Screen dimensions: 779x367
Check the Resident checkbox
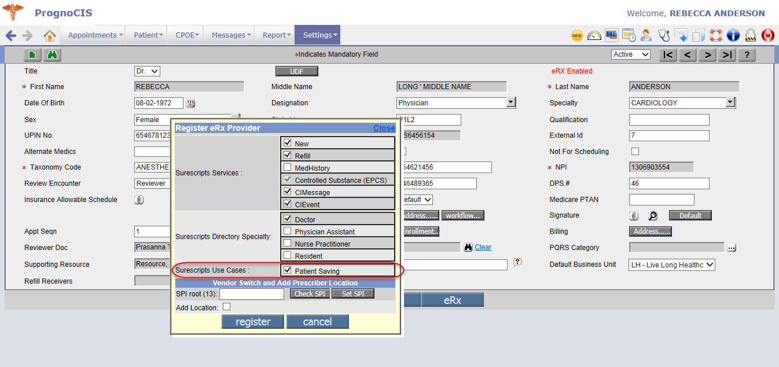(287, 255)
